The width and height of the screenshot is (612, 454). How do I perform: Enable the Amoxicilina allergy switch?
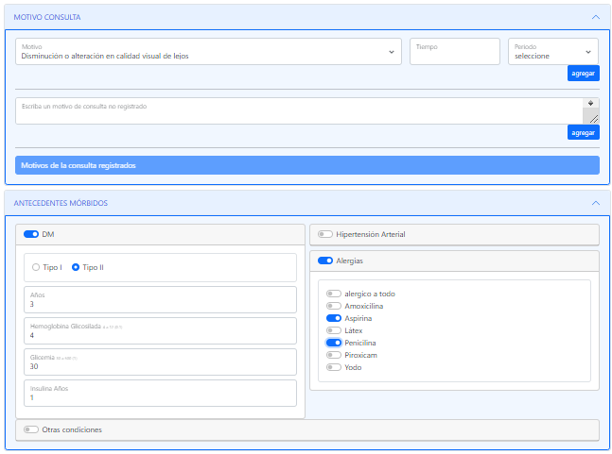333,306
